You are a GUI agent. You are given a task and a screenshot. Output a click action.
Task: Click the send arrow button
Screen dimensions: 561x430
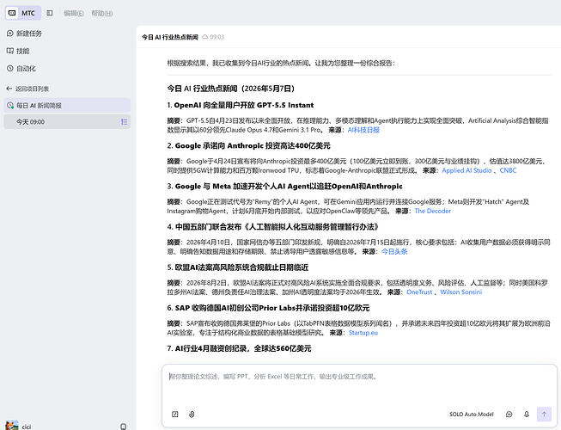544,415
